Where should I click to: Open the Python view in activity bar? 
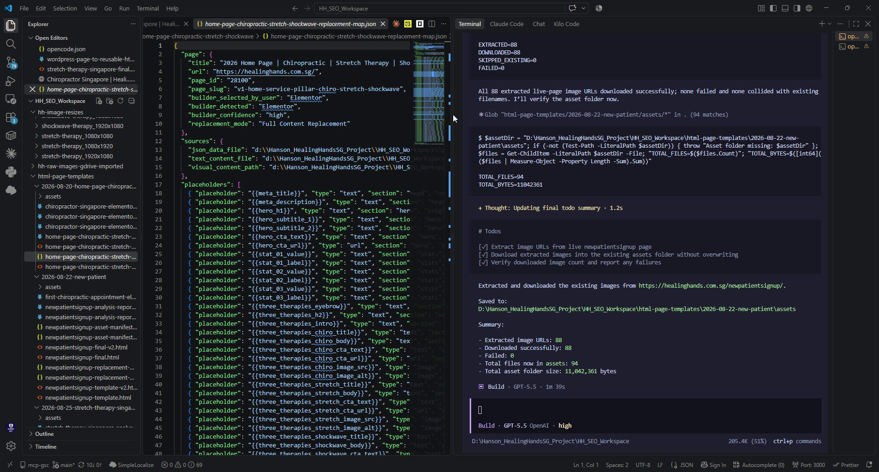[x=11, y=172]
